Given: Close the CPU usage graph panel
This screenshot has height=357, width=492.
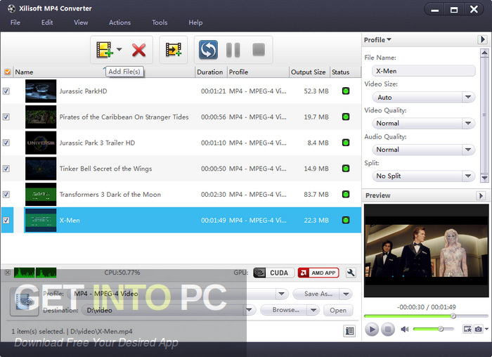Looking at the screenshot, I should pos(7,272).
